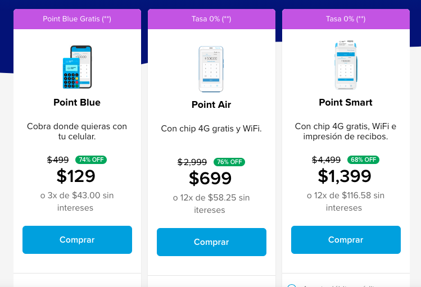This screenshot has height=287, width=421.
Task: Open the Point Blue title
Action: pyautogui.click(x=77, y=102)
